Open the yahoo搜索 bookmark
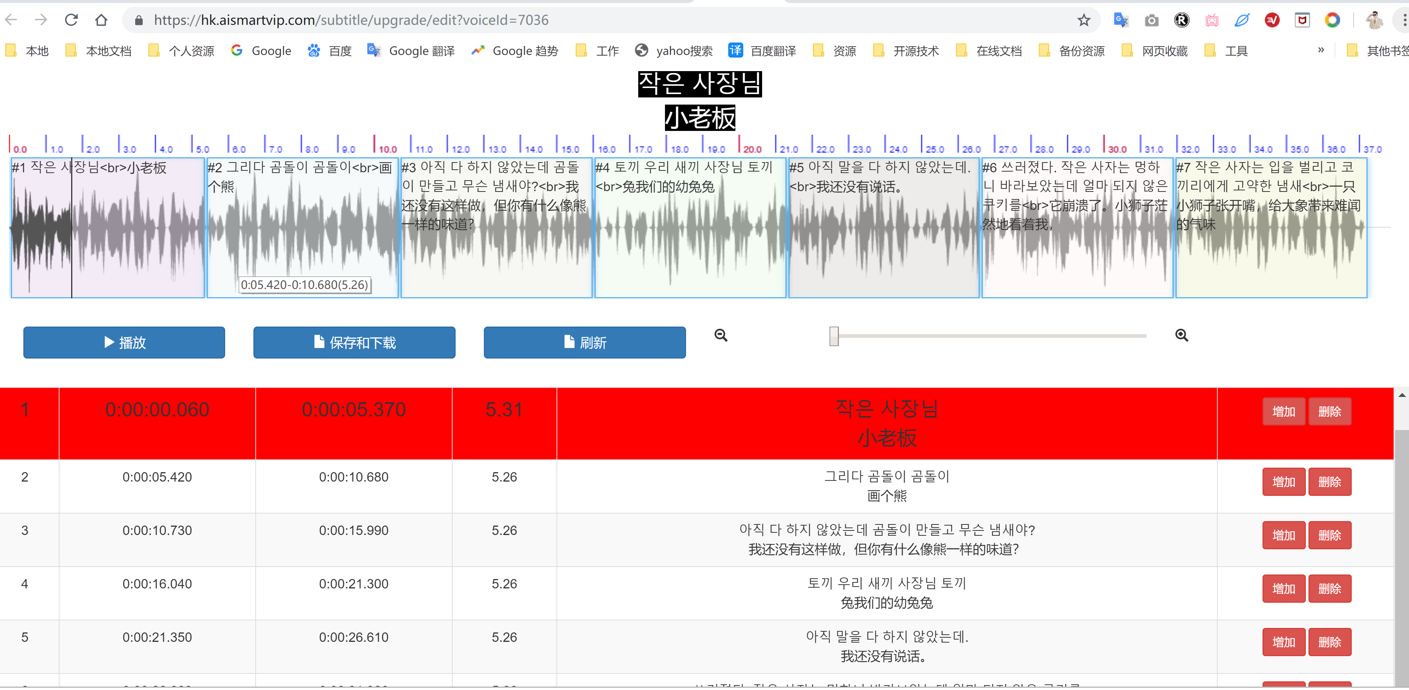This screenshot has height=690, width=1409. coord(674,51)
